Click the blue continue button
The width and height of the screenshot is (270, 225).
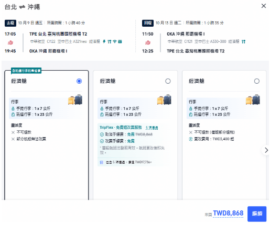tap(257, 214)
